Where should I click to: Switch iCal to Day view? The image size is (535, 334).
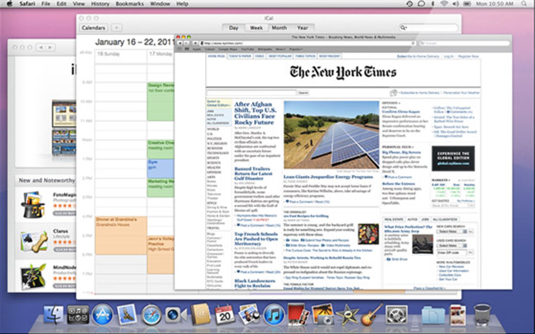point(234,28)
